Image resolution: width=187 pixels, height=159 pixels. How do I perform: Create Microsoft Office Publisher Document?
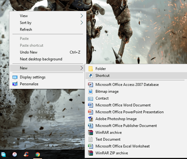[136, 126]
